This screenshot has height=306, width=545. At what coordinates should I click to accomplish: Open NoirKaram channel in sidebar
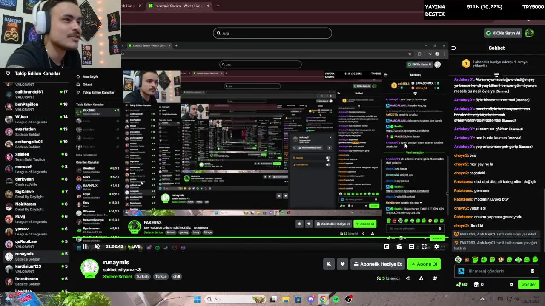(x=35, y=207)
